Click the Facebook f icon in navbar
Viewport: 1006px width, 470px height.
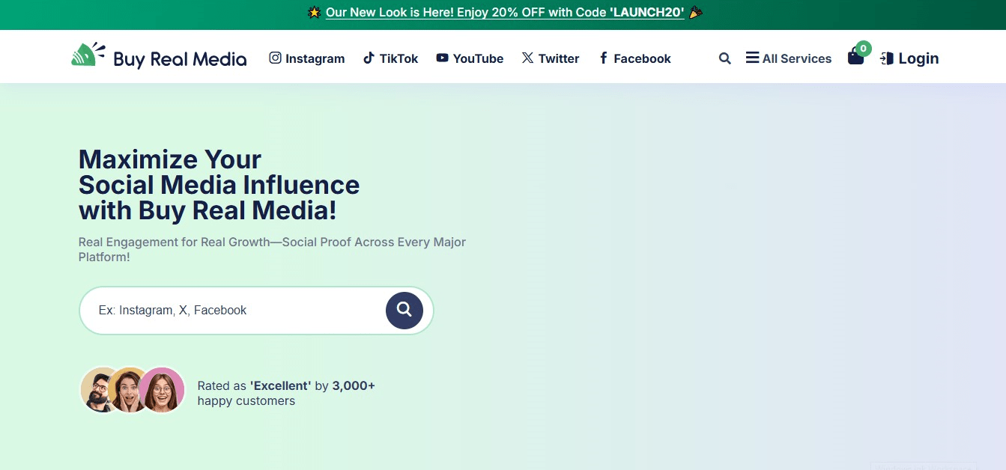[x=603, y=58]
